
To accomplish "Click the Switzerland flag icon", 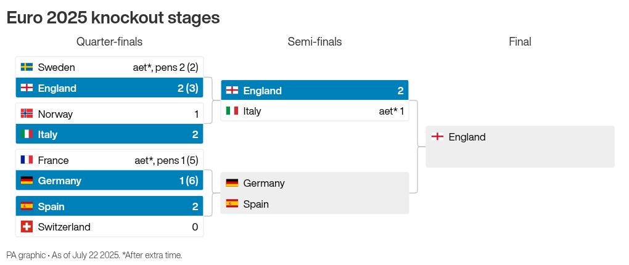I will pos(27,227).
